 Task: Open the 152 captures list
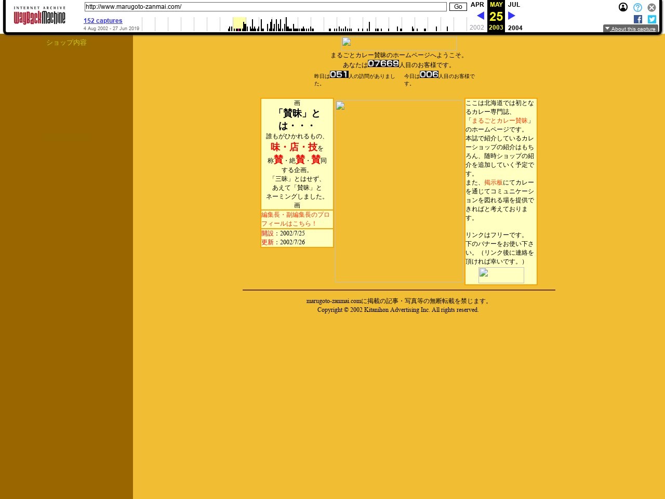click(x=103, y=20)
